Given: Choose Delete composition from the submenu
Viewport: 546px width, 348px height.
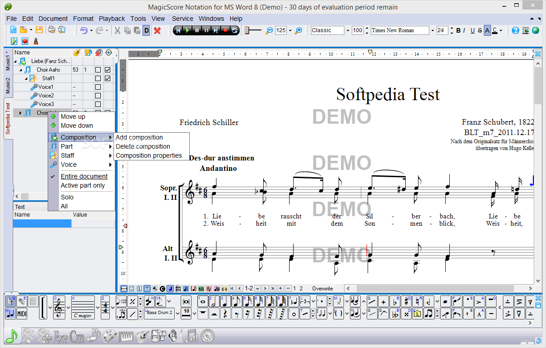Looking at the screenshot, I should click(143, 146).
